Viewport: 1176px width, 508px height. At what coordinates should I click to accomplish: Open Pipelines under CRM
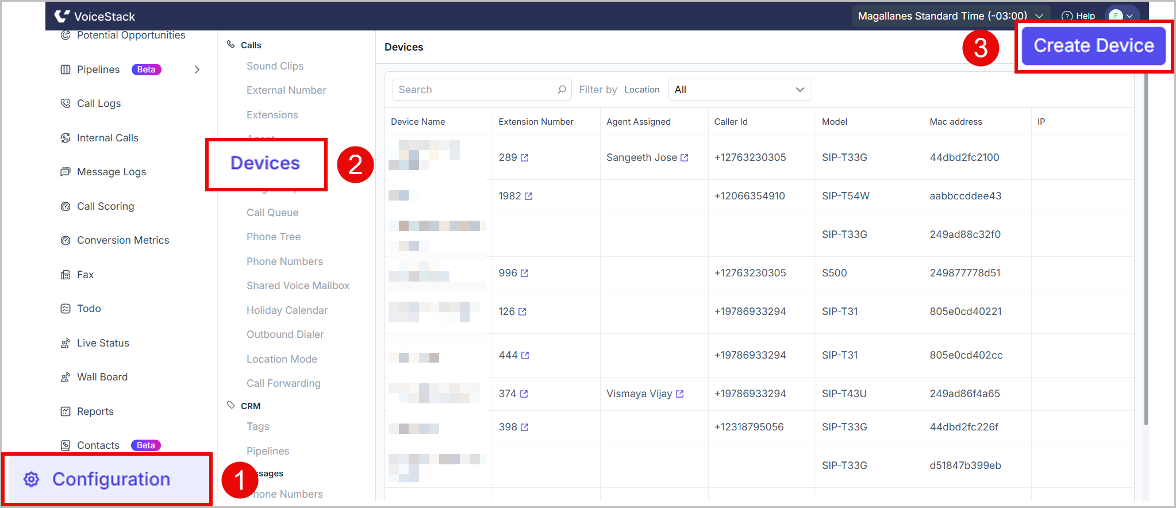pos(268,451)
